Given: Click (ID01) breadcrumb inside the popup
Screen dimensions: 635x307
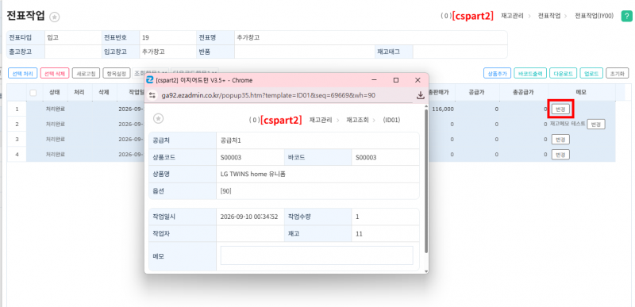Looking at the screenshot, I should 391,120.
